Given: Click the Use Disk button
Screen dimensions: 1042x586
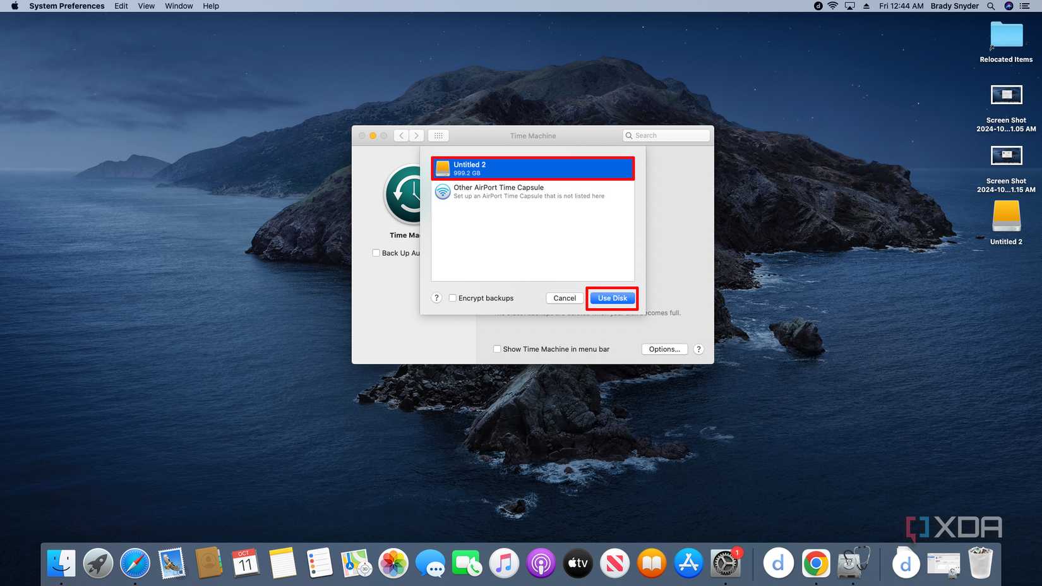Looking at the screenshot, I should point(612,298).
